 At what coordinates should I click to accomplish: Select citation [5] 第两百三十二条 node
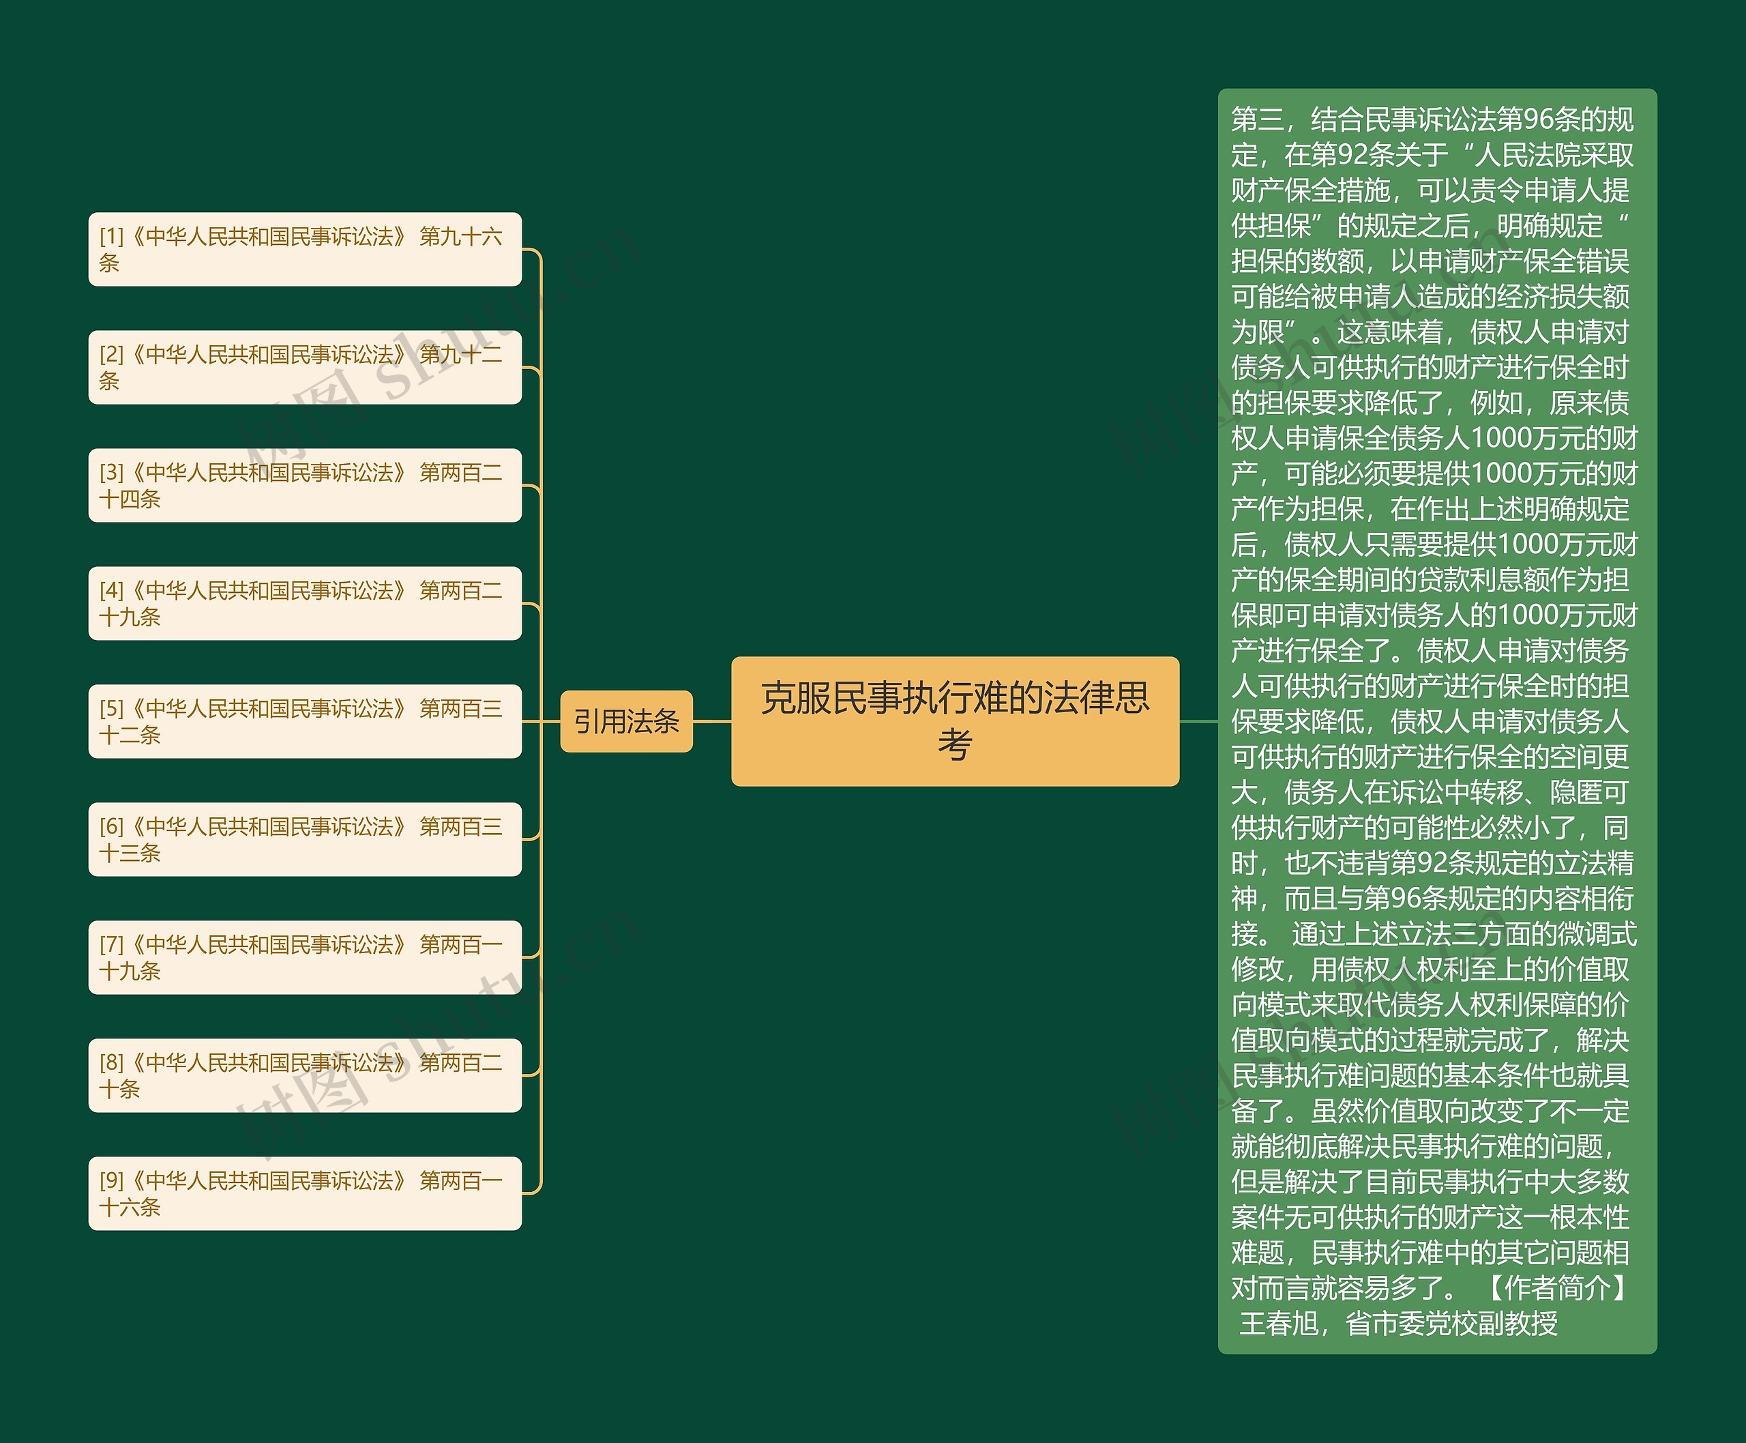[304, 722]
